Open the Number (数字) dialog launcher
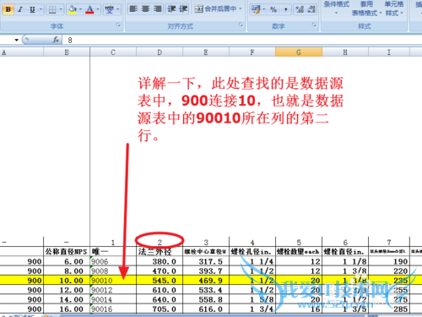The image size is (422, 317). pos(314,25)
